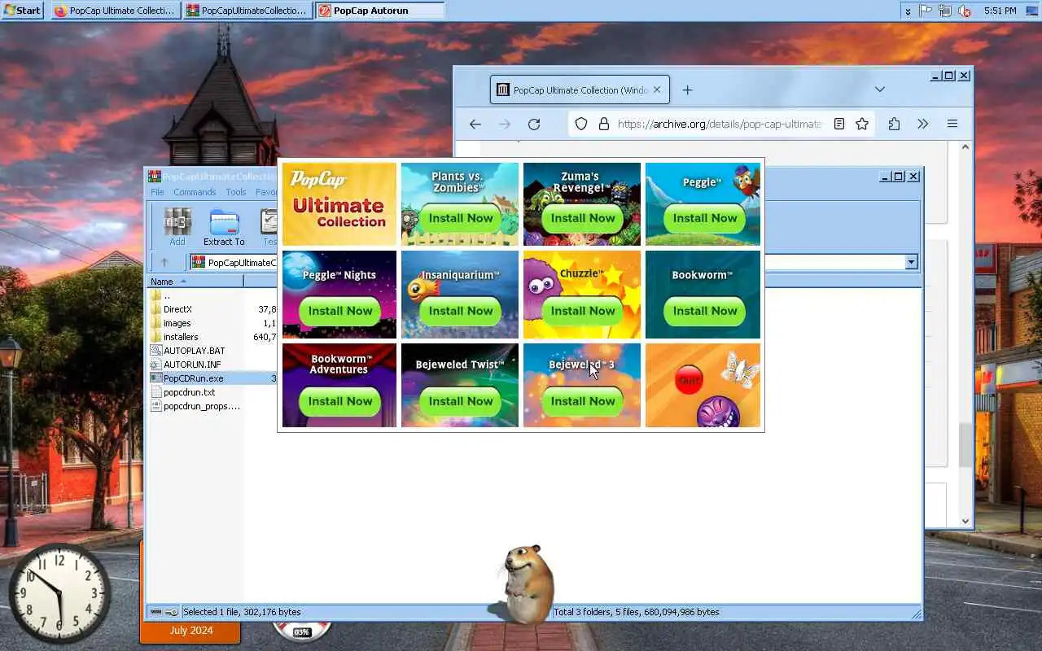Click Install Now under Peggle tile

[705, 218]
